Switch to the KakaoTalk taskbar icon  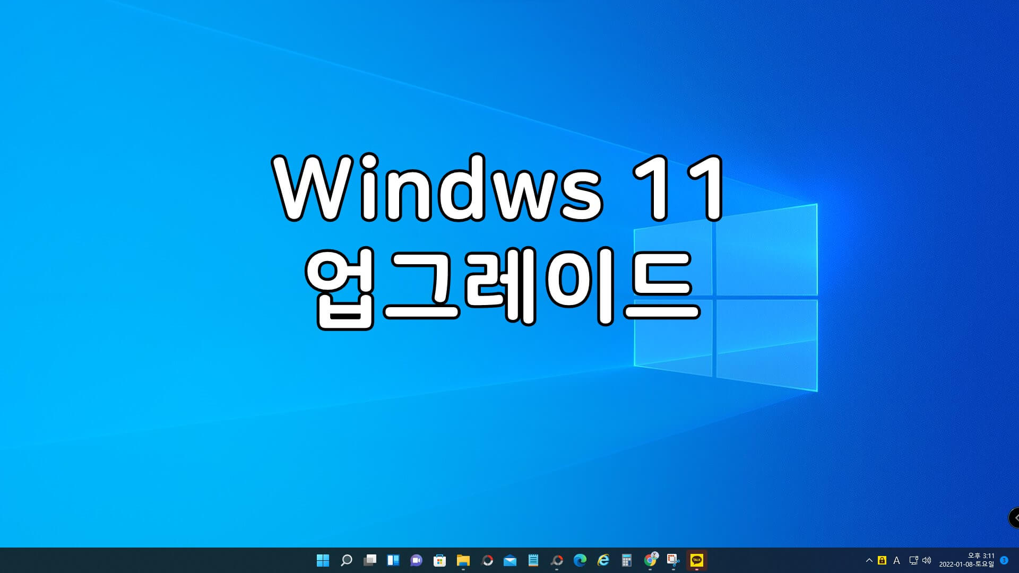click(x=697, y=560)
